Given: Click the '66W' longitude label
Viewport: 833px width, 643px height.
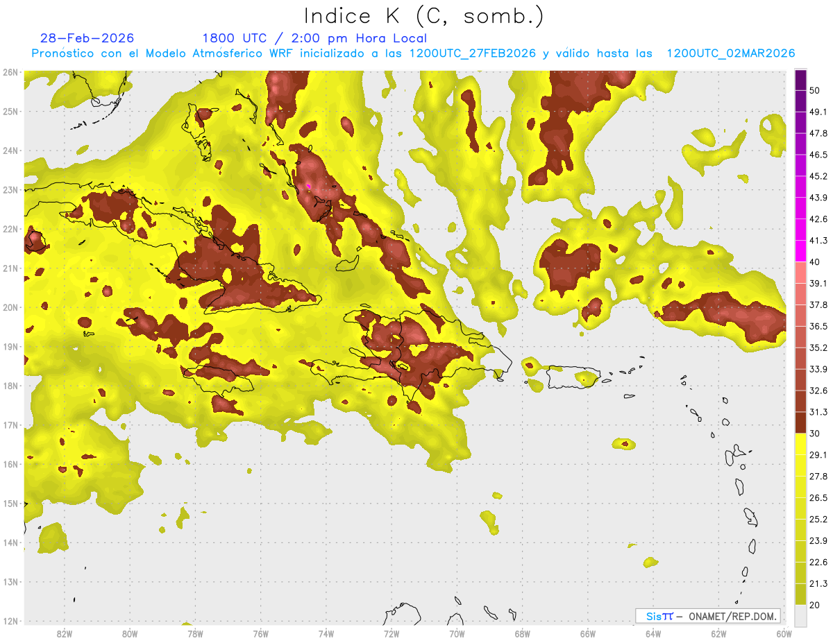Looking at the screenshot, I should point(587,633).
